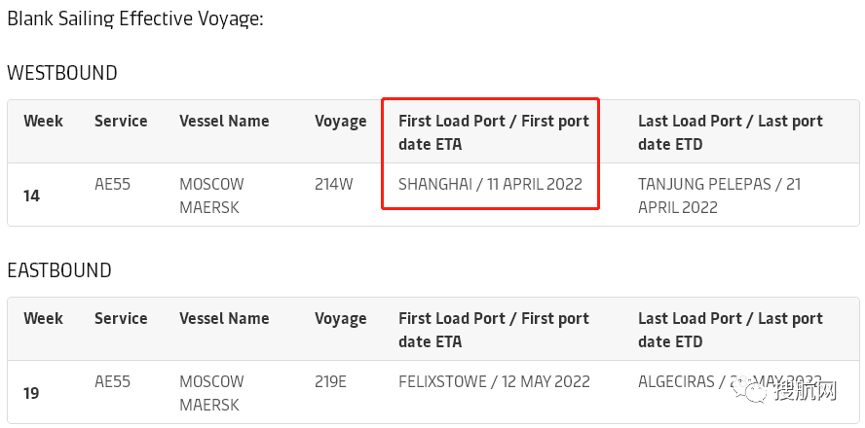This screenshot has height=428, width=865.
Task: Click the FELIXSTOWE / 12 MAY 2022 cell
Action: pos(494,381)
